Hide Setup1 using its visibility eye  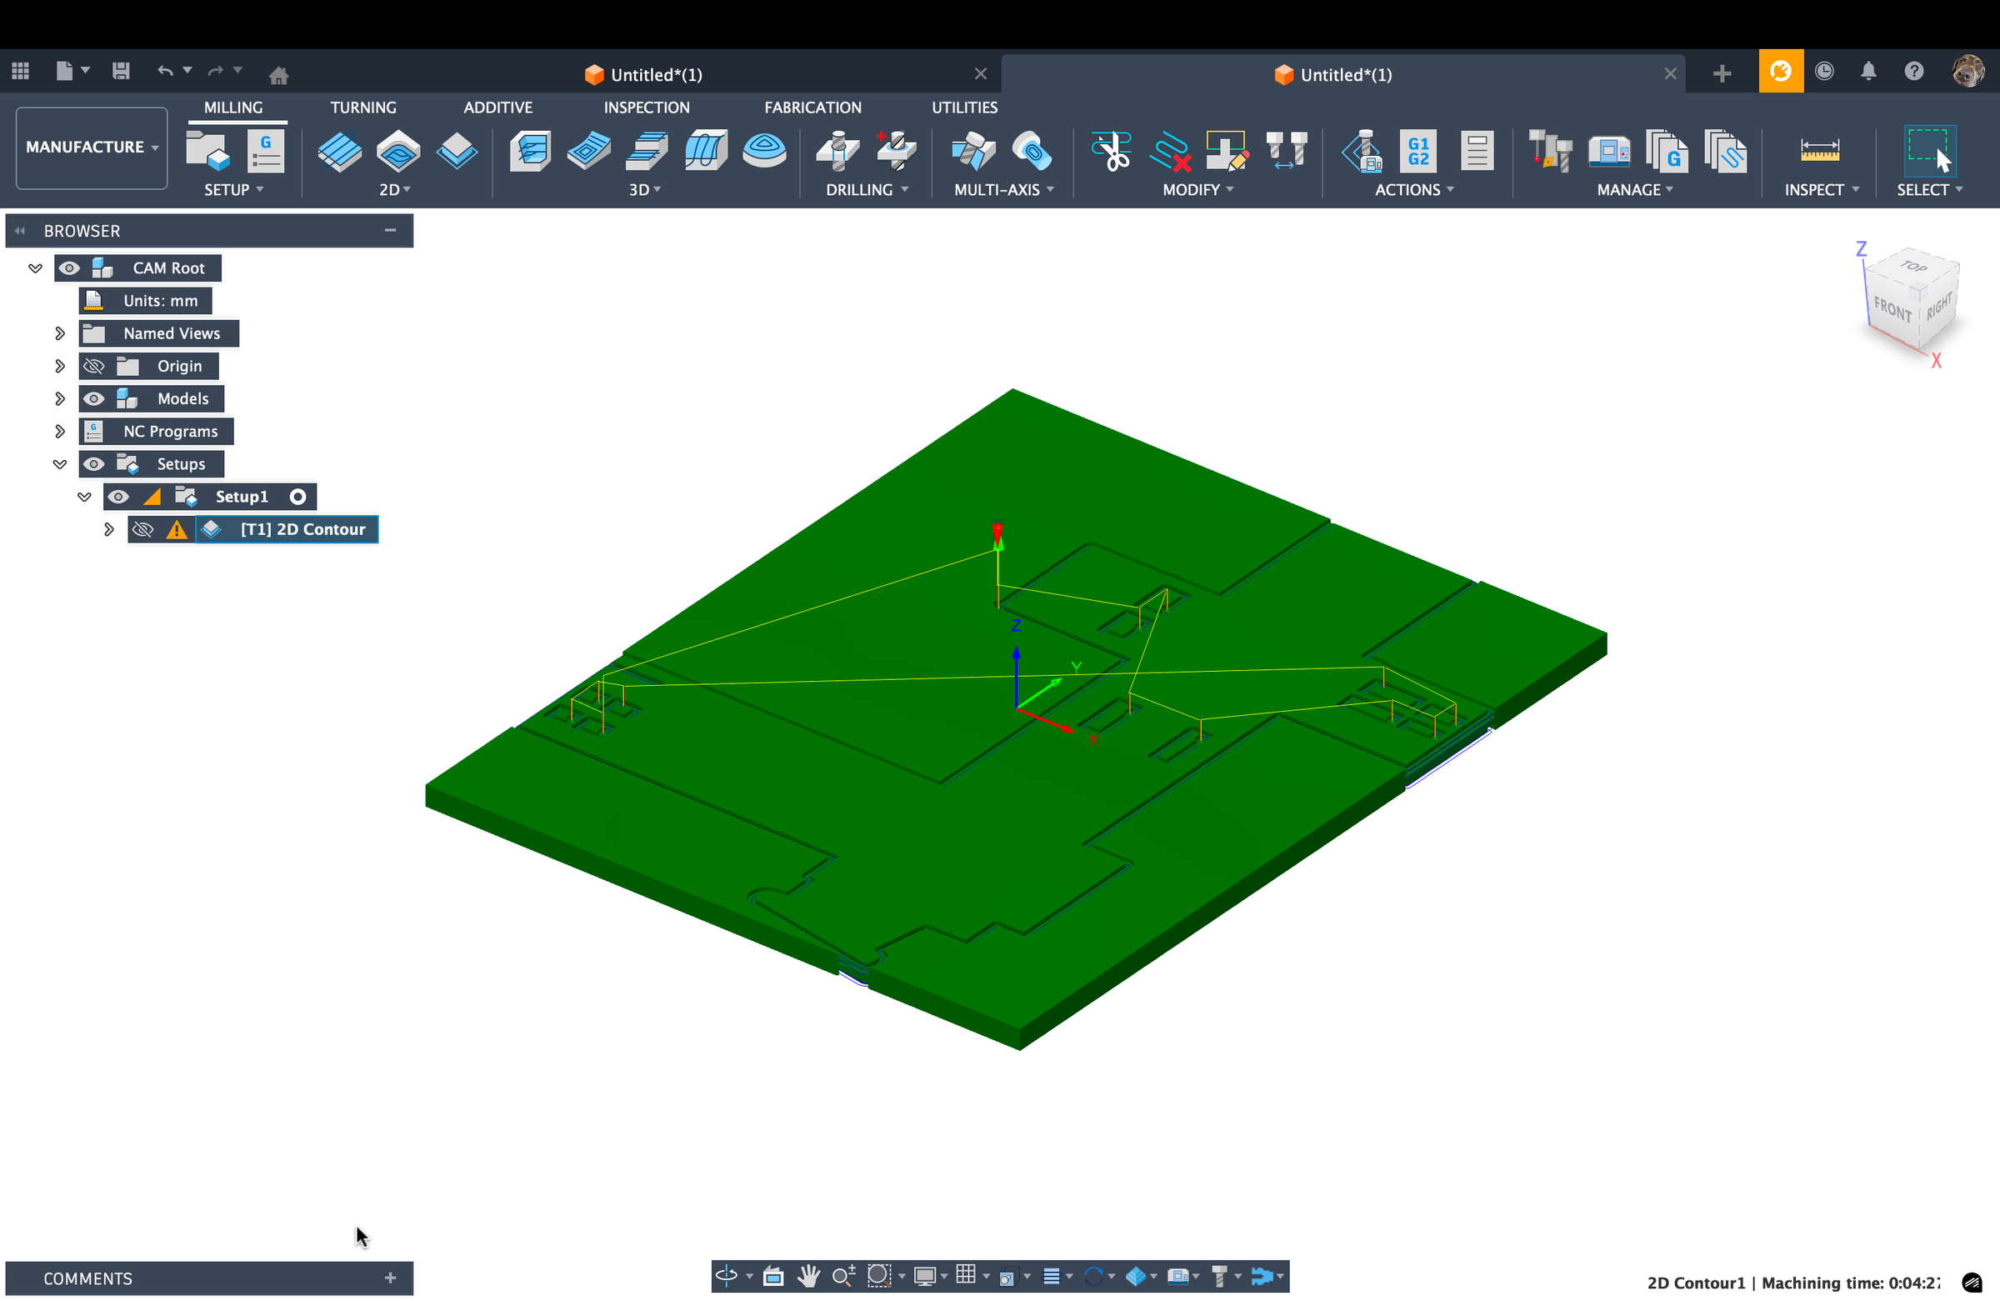(118, 496)
